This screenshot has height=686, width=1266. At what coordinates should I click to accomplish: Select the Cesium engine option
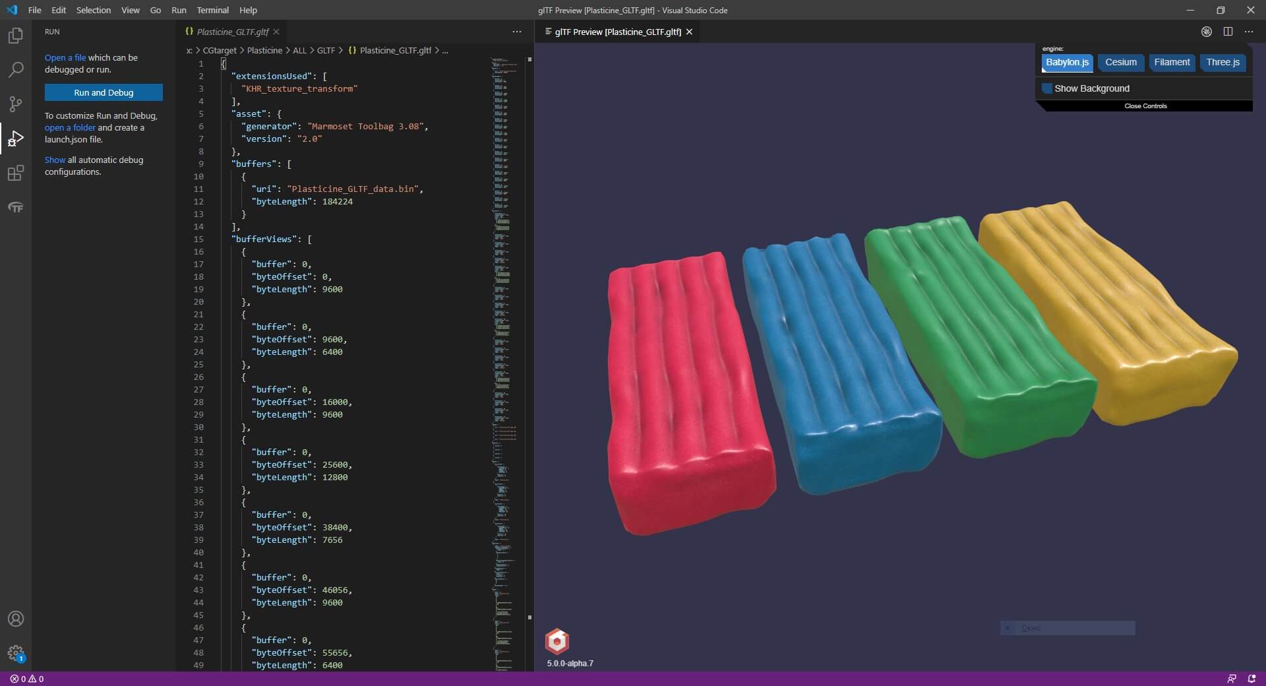coord(1120,63)
